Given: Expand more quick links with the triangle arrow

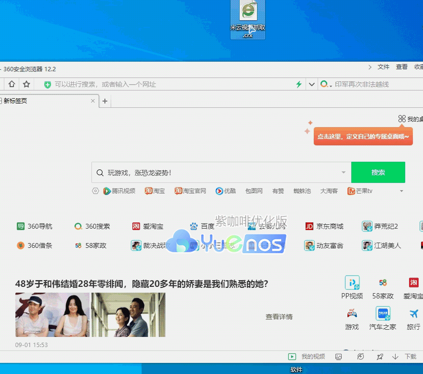Looking at the screenshot, I should click(x=401, y=191).
